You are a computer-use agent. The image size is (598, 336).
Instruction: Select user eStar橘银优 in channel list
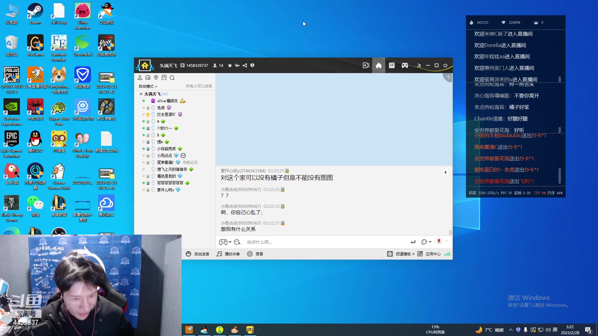[167, 101]
